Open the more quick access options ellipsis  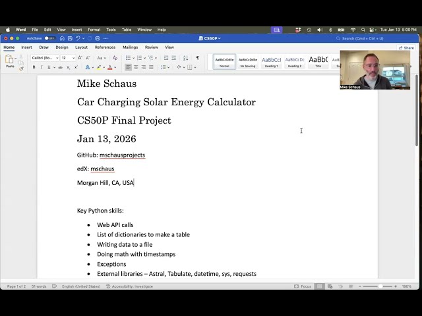tap(105, 38)
